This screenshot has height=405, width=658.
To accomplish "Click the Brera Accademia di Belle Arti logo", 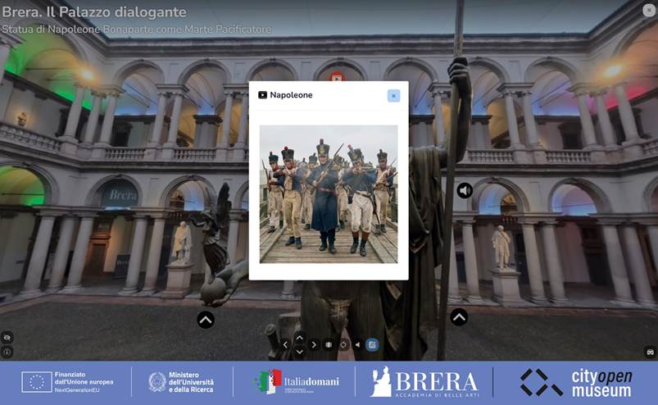I will coord(424,382).
